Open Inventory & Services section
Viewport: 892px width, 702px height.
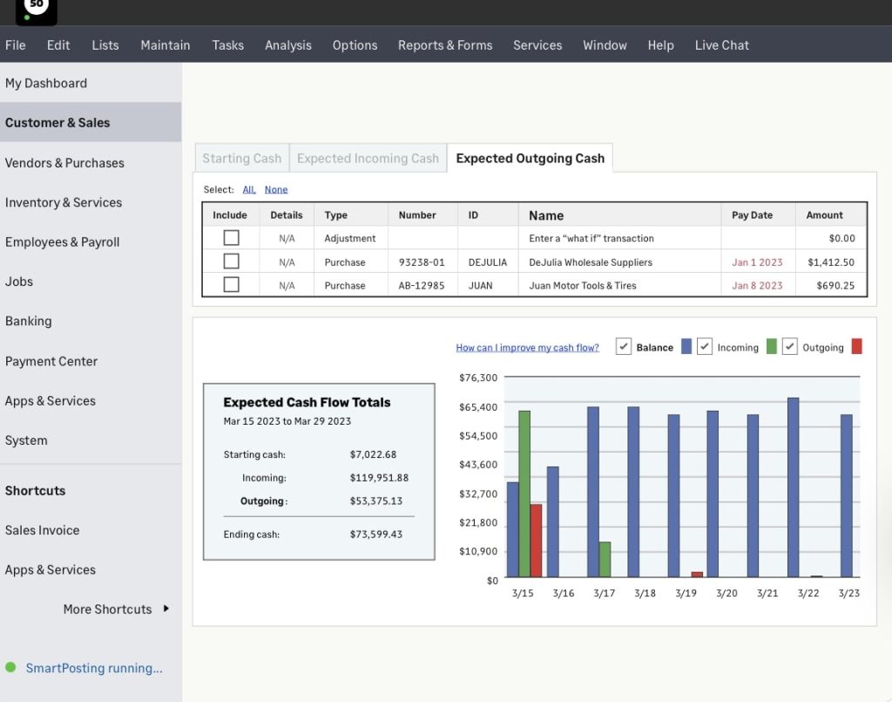pyautogui.click(x=63, y=202)
